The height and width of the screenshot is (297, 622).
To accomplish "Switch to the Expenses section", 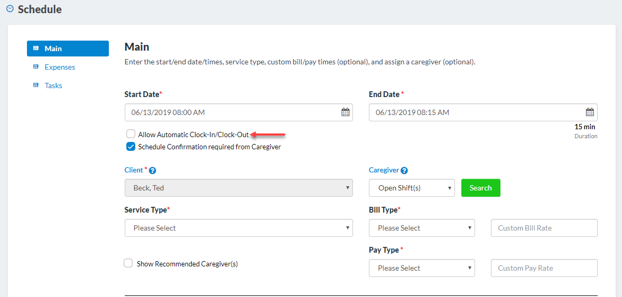I will pos(60,67).
